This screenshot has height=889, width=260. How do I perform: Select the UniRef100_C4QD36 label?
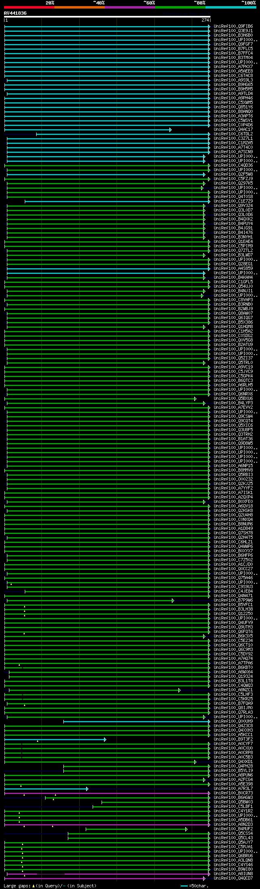[233, 165]
